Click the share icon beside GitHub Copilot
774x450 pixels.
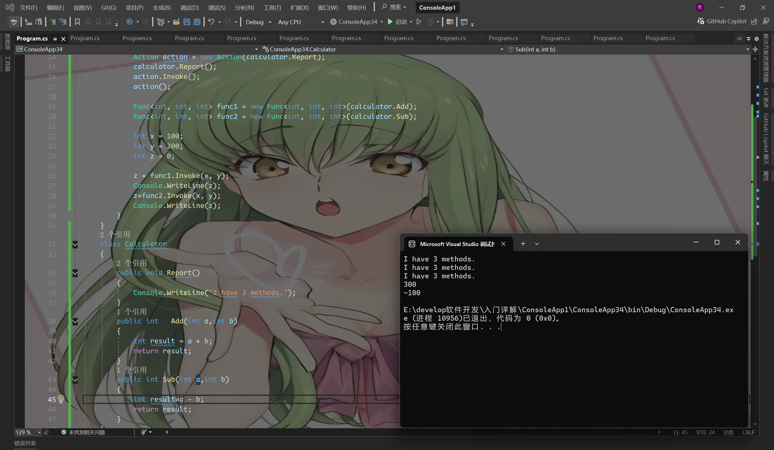click(x=754, y=21)
